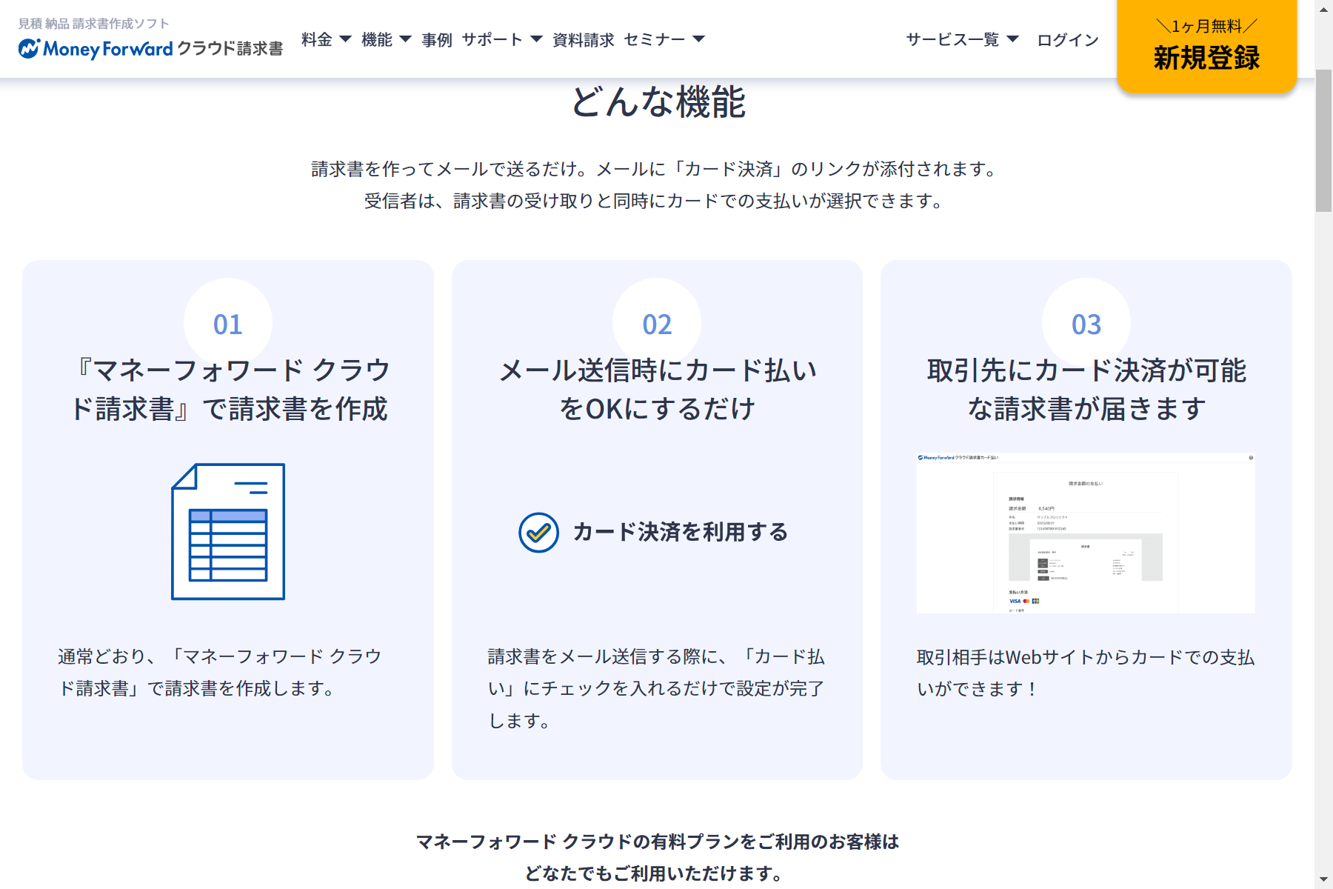Screen dimensions: 1333x889
Task: Open the 資料請求 menu item
Action: (x=583, y=40)
